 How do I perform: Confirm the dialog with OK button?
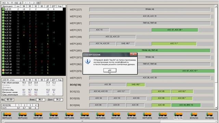coord(110,70)
